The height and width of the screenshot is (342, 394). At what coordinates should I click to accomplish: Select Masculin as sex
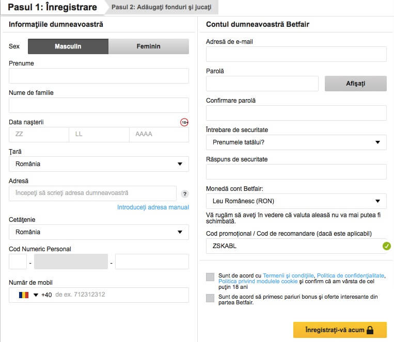[68, 46]
